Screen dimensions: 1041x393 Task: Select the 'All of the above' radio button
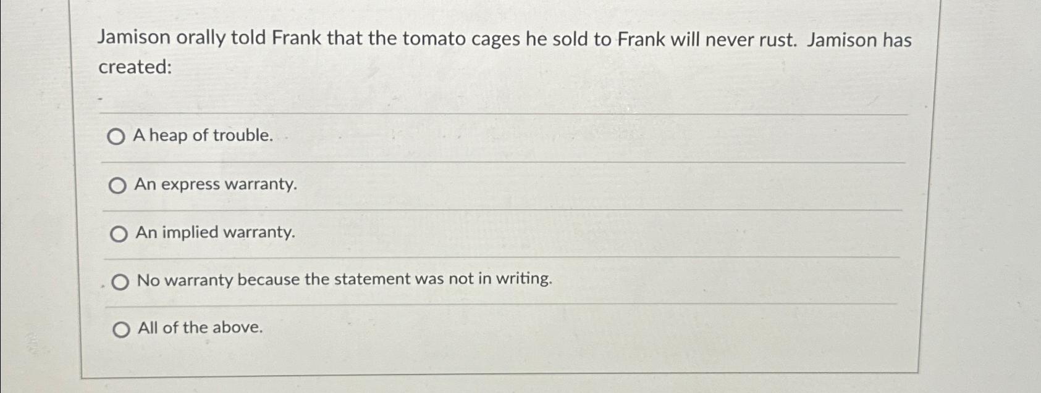pos(121,328)
